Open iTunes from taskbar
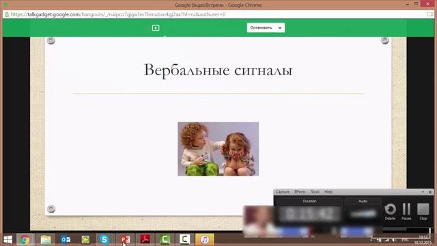This screenshot has height=246, width=437. pyautogui.click(x=205, y=240)
